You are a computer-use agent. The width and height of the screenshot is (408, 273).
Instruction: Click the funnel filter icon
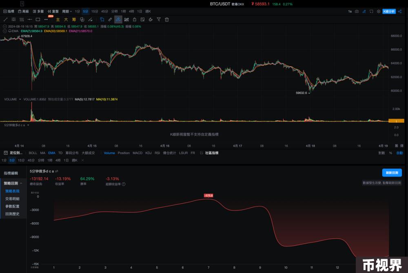pyautogui.click(x=159, y=20)
